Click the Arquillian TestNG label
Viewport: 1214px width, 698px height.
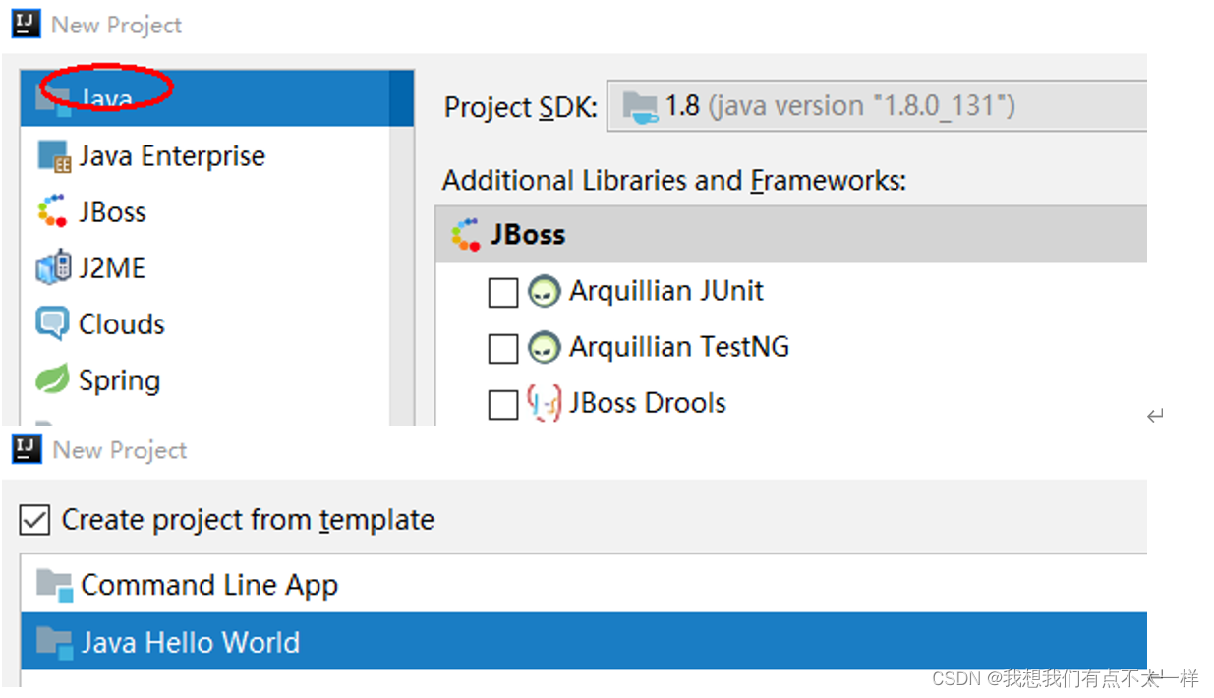click(x=679, y=347)
